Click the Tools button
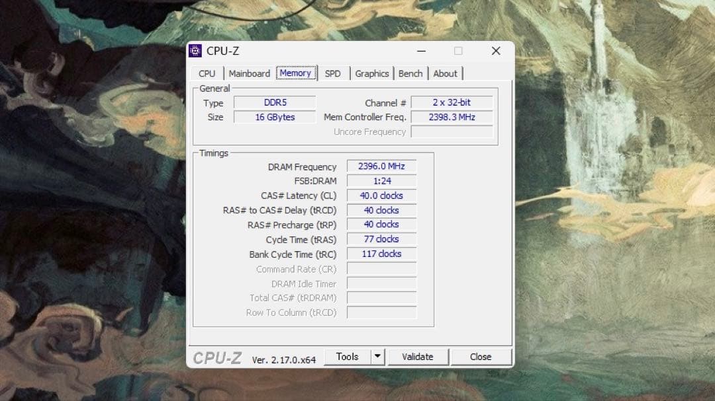 pos(348,356)
